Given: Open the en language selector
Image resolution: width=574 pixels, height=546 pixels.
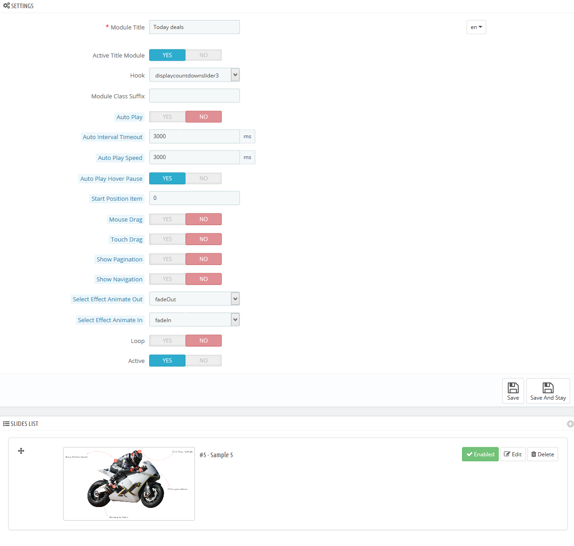Looking at the screenshot, I should pos(476,27).
